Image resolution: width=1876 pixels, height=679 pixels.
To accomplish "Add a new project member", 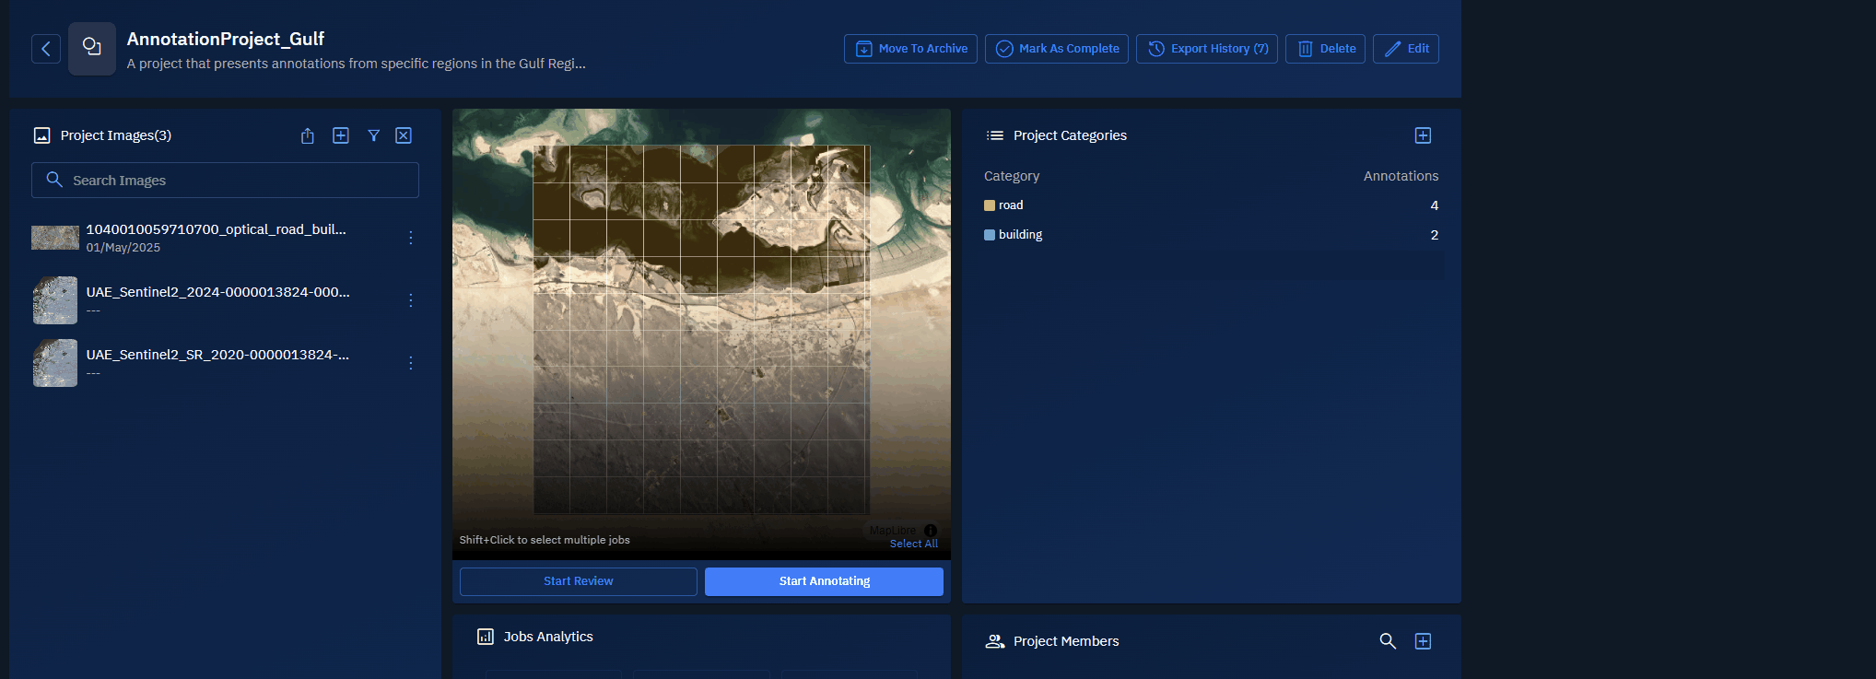I will 1423,641.
